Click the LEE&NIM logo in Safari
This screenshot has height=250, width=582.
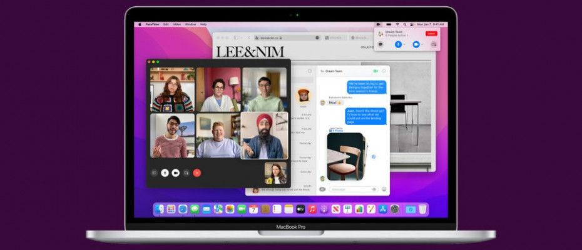[x=250, y=52]
